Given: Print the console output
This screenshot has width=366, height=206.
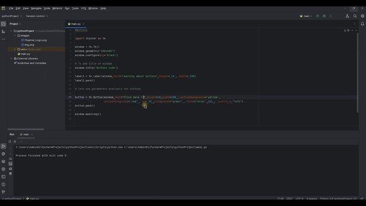Looking at the screenshot, I should point(10,169).
